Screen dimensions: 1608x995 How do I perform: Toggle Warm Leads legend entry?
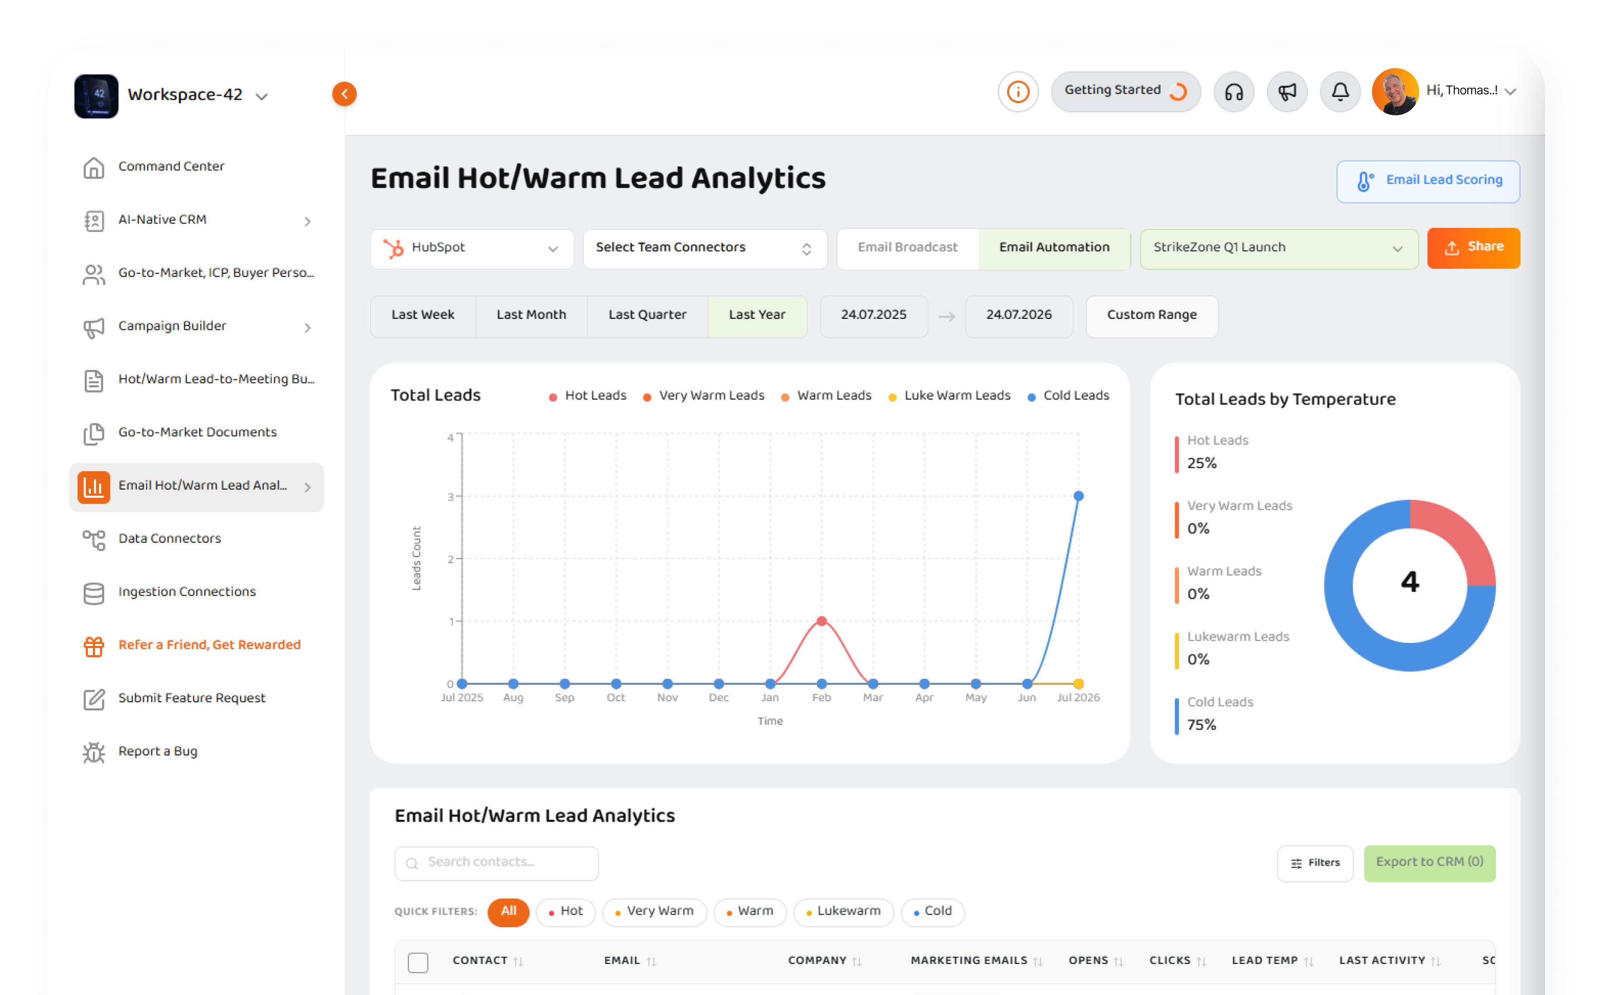[826, 396]
